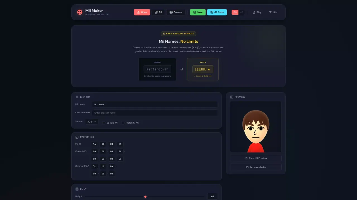Select Mii ID byte field 87
The width and height of the screenshot is (357, 200).
point(120,144)
